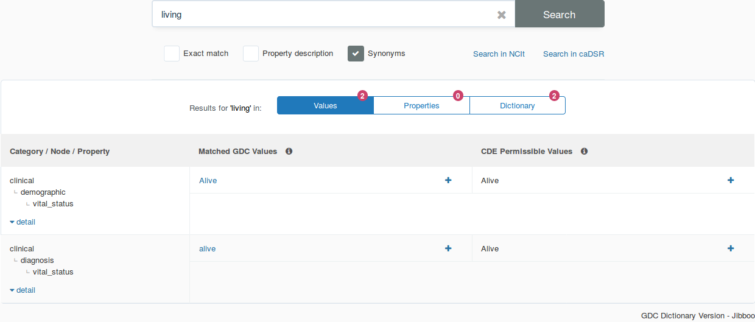Enable the Exact match checkbox
The image size is (755, 322).
(172, 54)
